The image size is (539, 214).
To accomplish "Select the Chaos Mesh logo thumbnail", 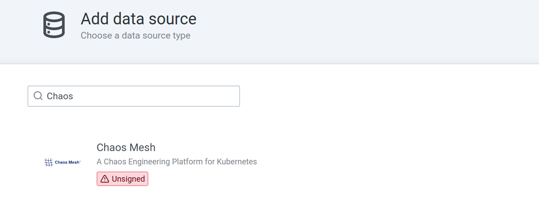I will 62,162.
